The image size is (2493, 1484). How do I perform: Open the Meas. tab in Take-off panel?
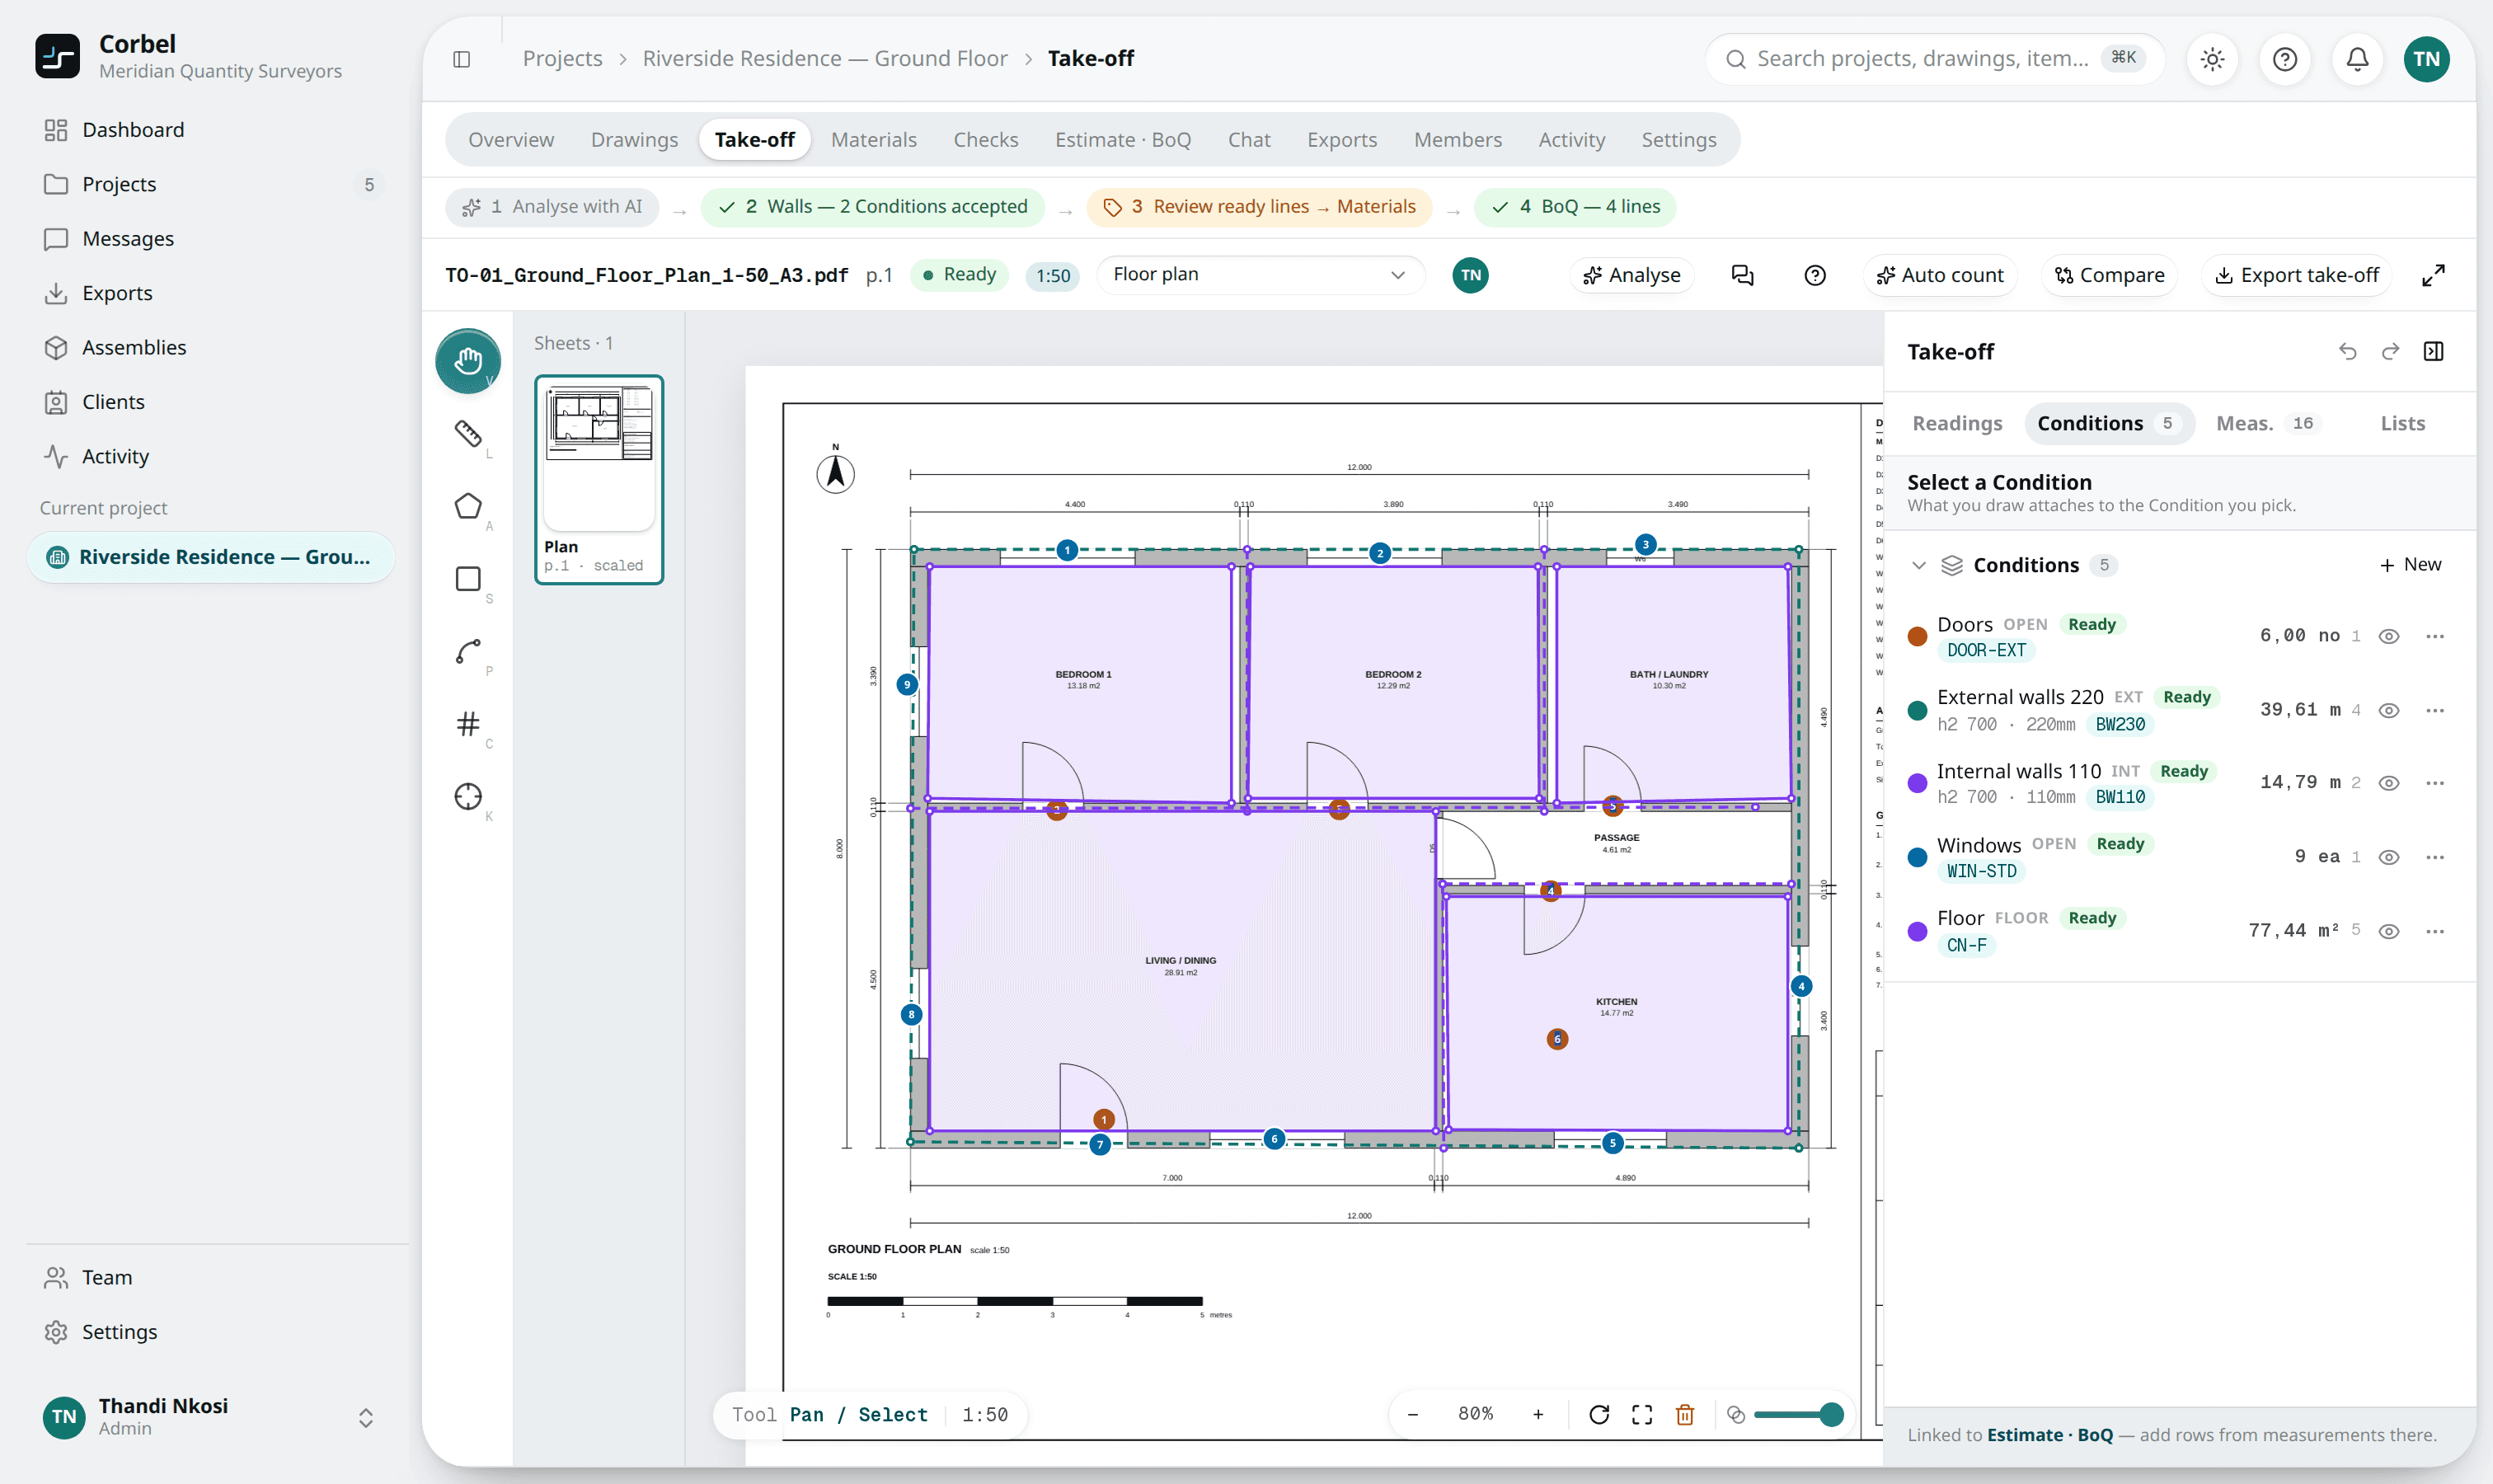[2264, 423]
